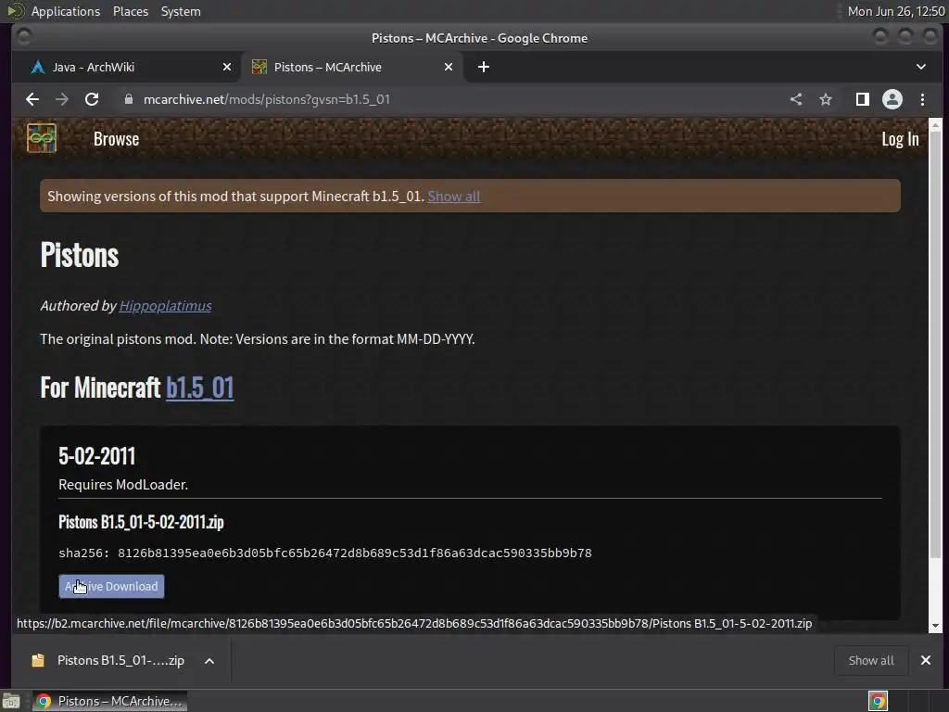Show all downloads in the downloads bar
949x712 pixels.
pyautogui.click(x=871, y=660)
